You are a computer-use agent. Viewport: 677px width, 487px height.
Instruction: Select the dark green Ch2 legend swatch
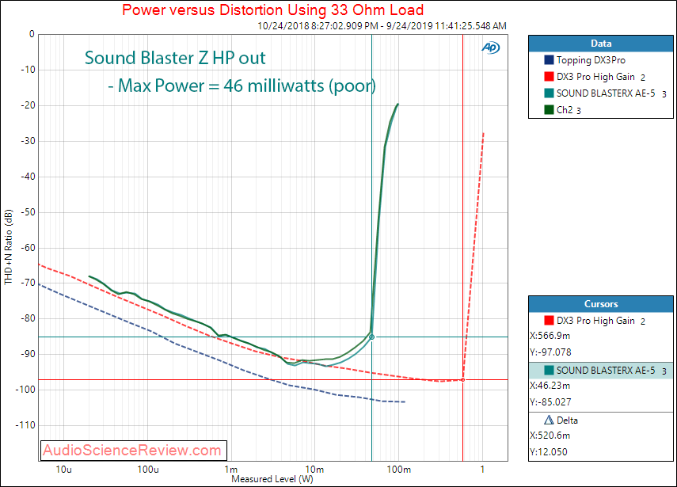click(549, 109)
